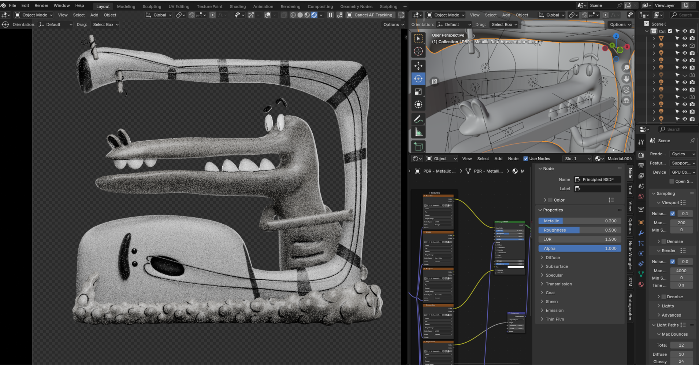The width and height of the screenshot is (699, 365).
Task: Select the Scale tool
Action: pyautogui.click(x=418, y=92)
